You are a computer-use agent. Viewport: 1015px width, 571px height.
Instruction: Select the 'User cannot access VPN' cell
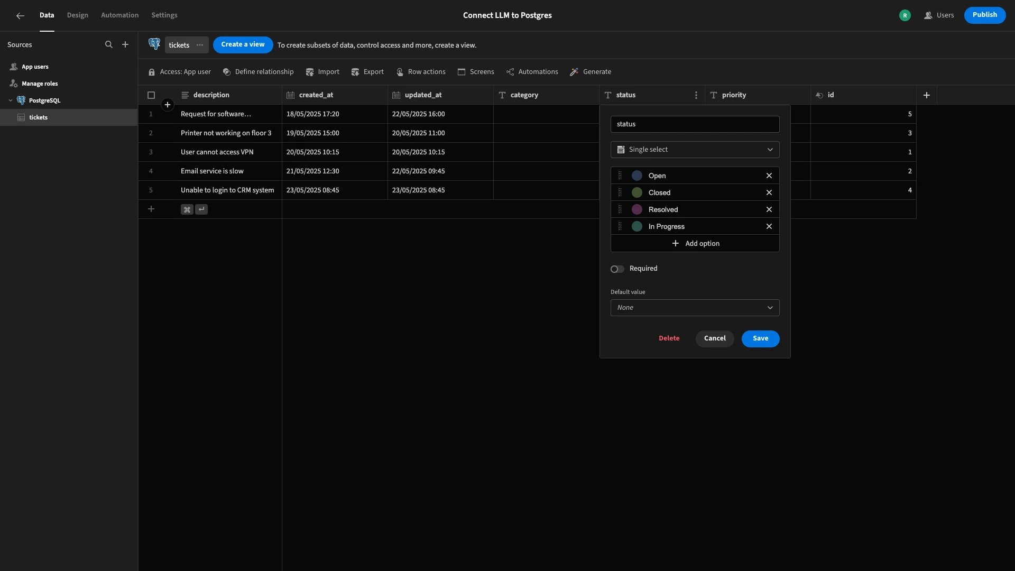coord(229,152)
